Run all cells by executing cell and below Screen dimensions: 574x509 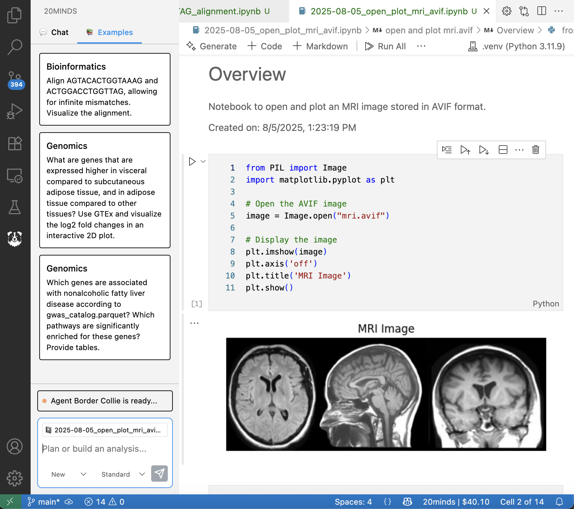coord(483,150)
